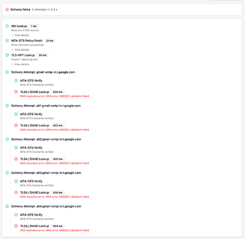
Task: Click the TLS-RPT Lookup step title
Action: 23,55
